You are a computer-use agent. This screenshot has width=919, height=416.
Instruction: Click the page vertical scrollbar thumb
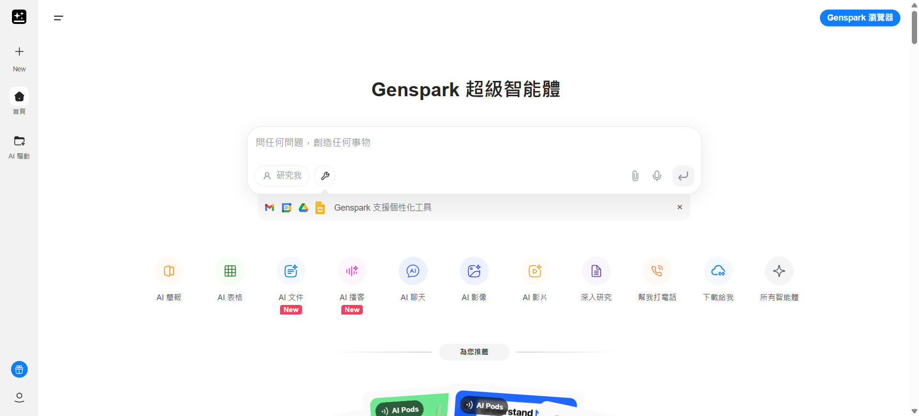(x=914, y=27)
